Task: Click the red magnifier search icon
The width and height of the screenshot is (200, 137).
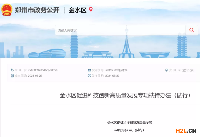Action: pyautogui.click(x=192, y=30)
